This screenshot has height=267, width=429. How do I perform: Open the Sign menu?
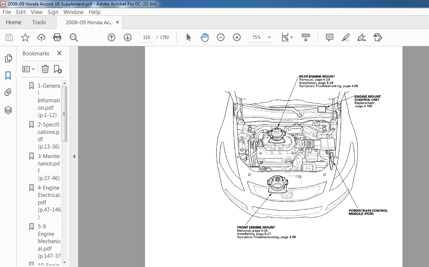tap(53, 12)
